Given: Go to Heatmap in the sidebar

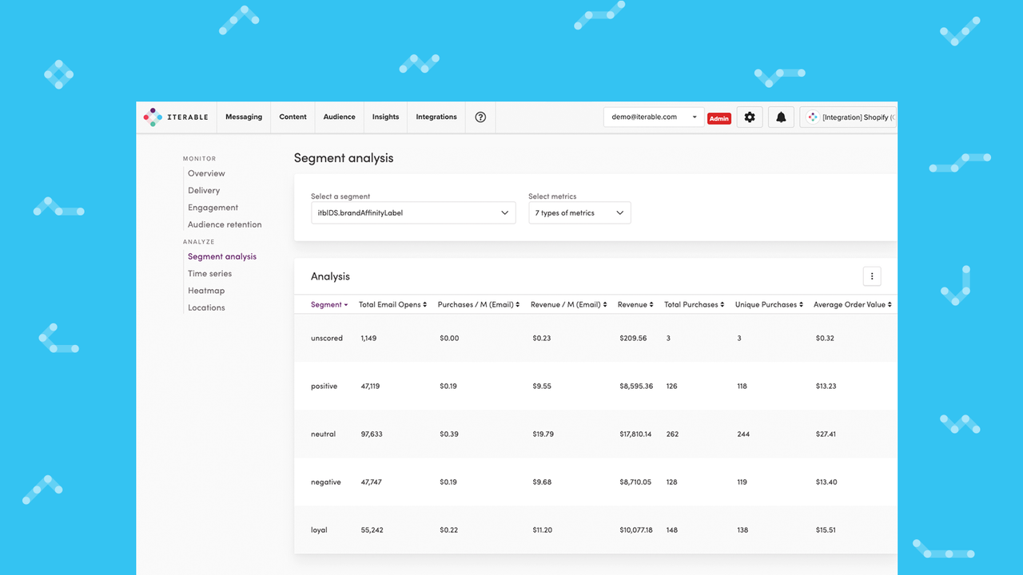Looking at the screenshot, I should point(206,291).
